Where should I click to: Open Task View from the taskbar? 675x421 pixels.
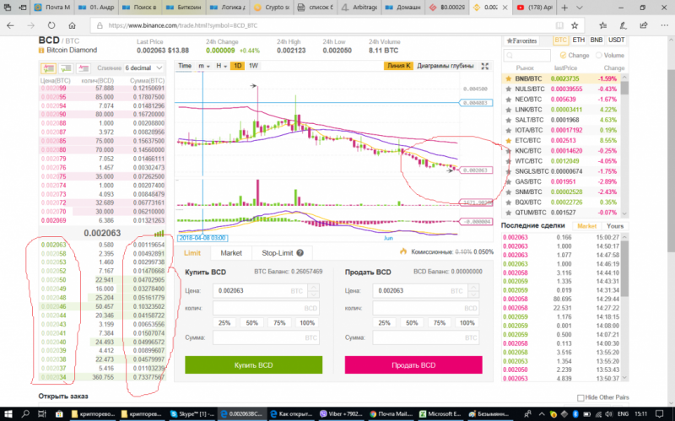pyautogui.click(x=41, y=413)
